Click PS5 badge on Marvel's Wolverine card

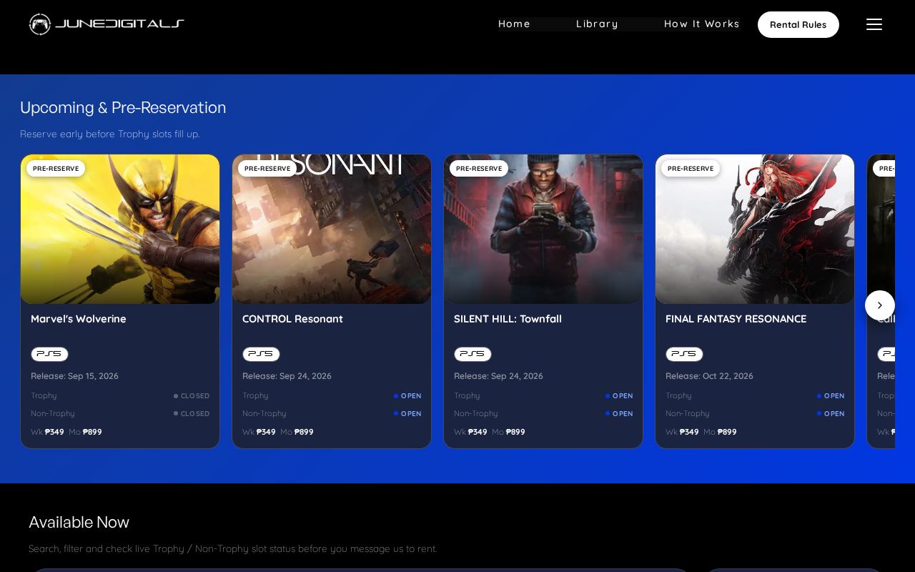point(49,354)
